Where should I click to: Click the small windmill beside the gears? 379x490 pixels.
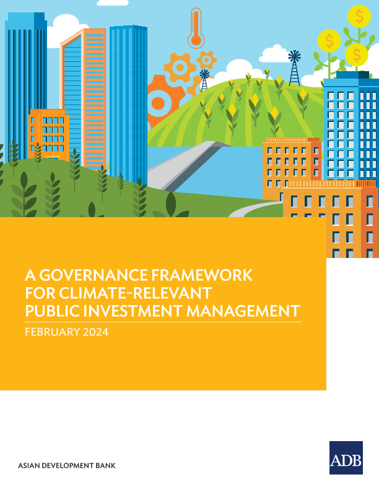[204, 80]
